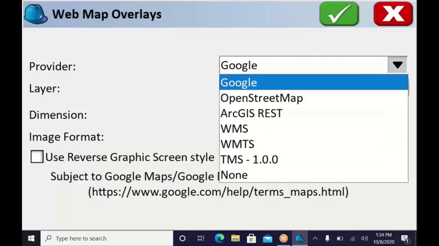Collapse the Provider dropdown arrow
The height and width of the screenshot is (246, 439).
(x=398, y=65)
